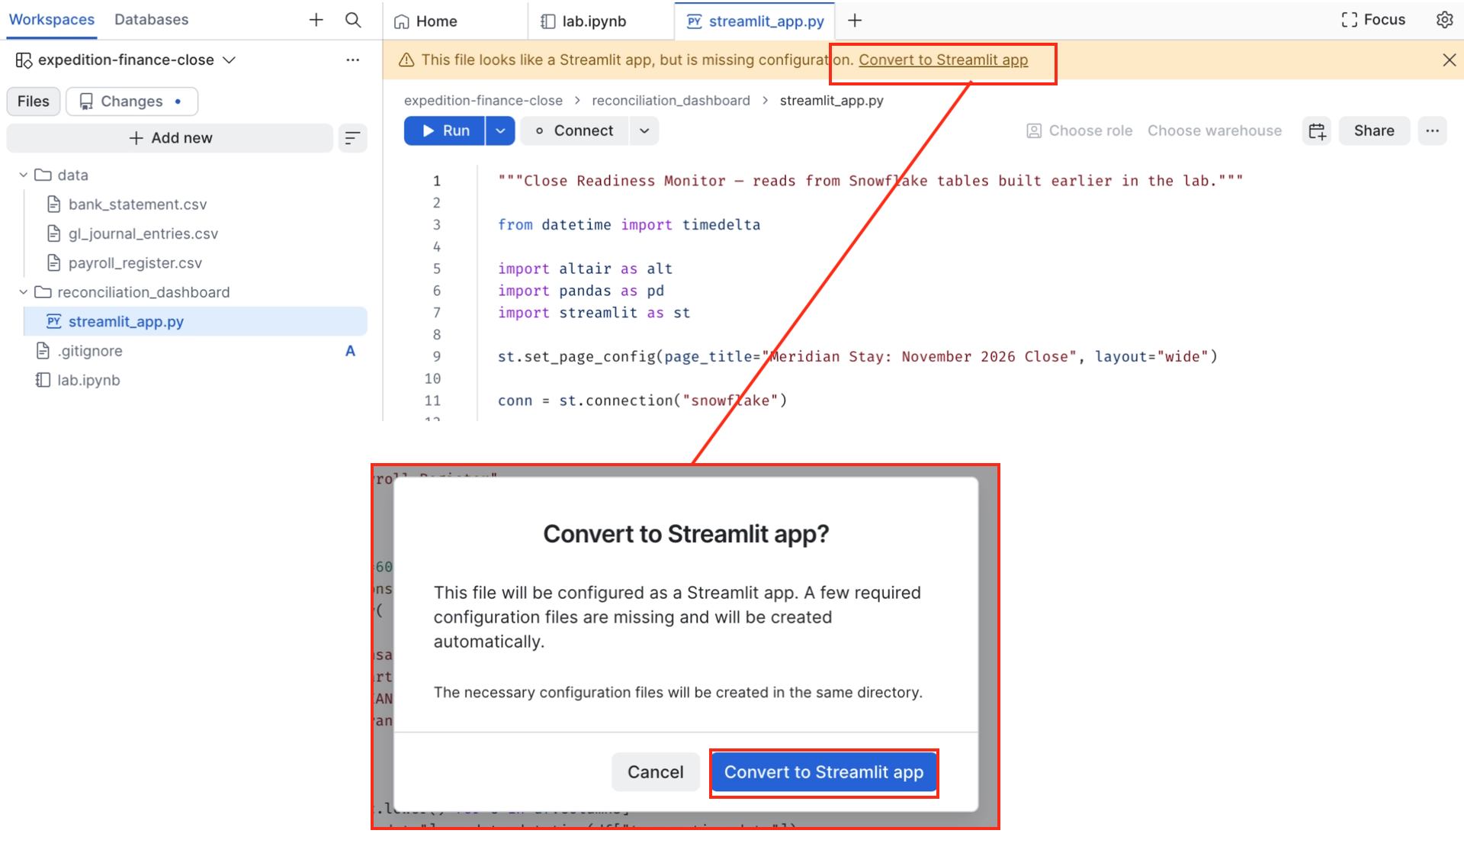The image size is (1464, 856).
Task: Click the Convert to Streamlit app banner link
Action: click(943, 60)
